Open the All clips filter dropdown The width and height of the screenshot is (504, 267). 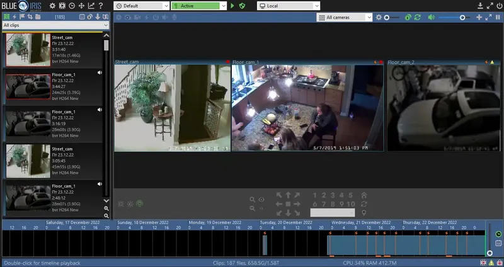point(55,25)
